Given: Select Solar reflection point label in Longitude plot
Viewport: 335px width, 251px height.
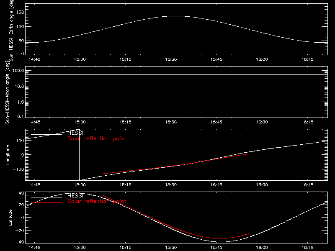Looking at the screenshot, I should tap(97, 138).
